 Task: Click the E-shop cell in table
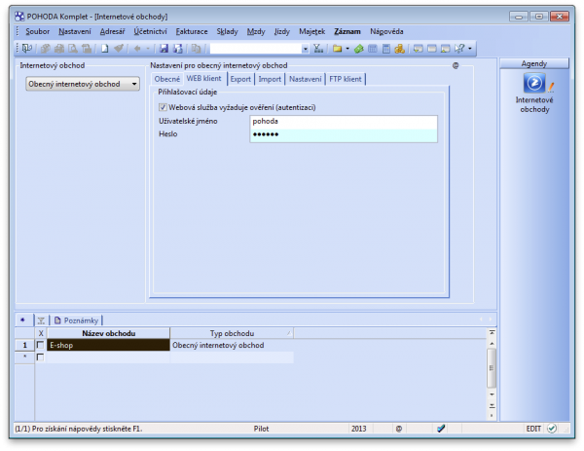click(x=108, y=345)
